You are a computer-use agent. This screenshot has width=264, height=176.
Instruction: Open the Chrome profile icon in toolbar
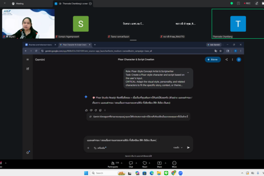coord(235,51)
